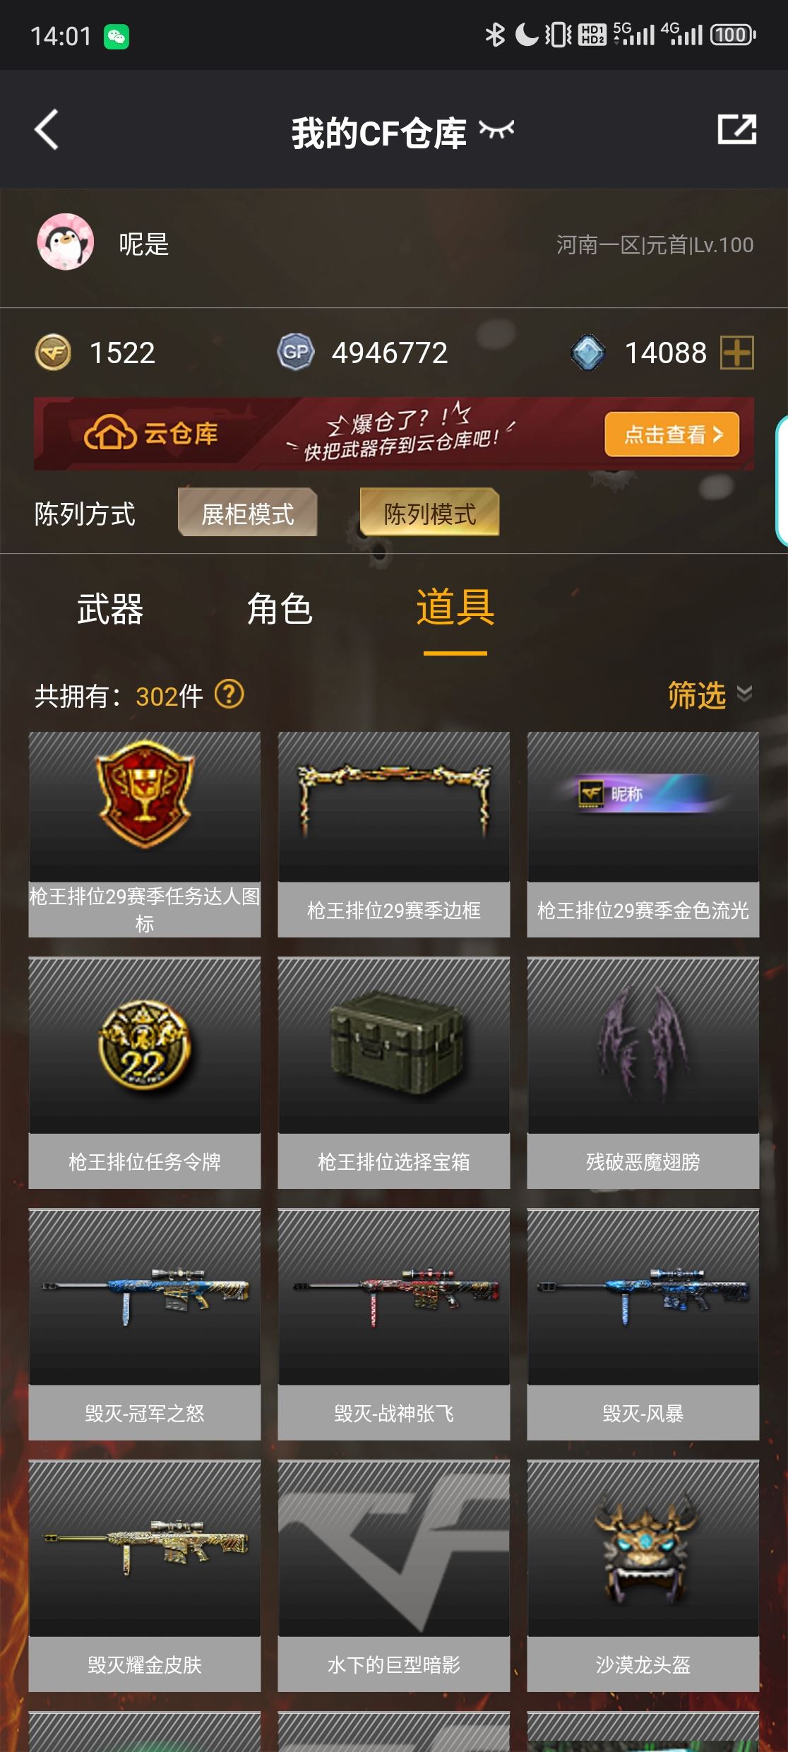The image size is (788, 1752).
Task: Go back using the left arrow icon
Action: 47,130
